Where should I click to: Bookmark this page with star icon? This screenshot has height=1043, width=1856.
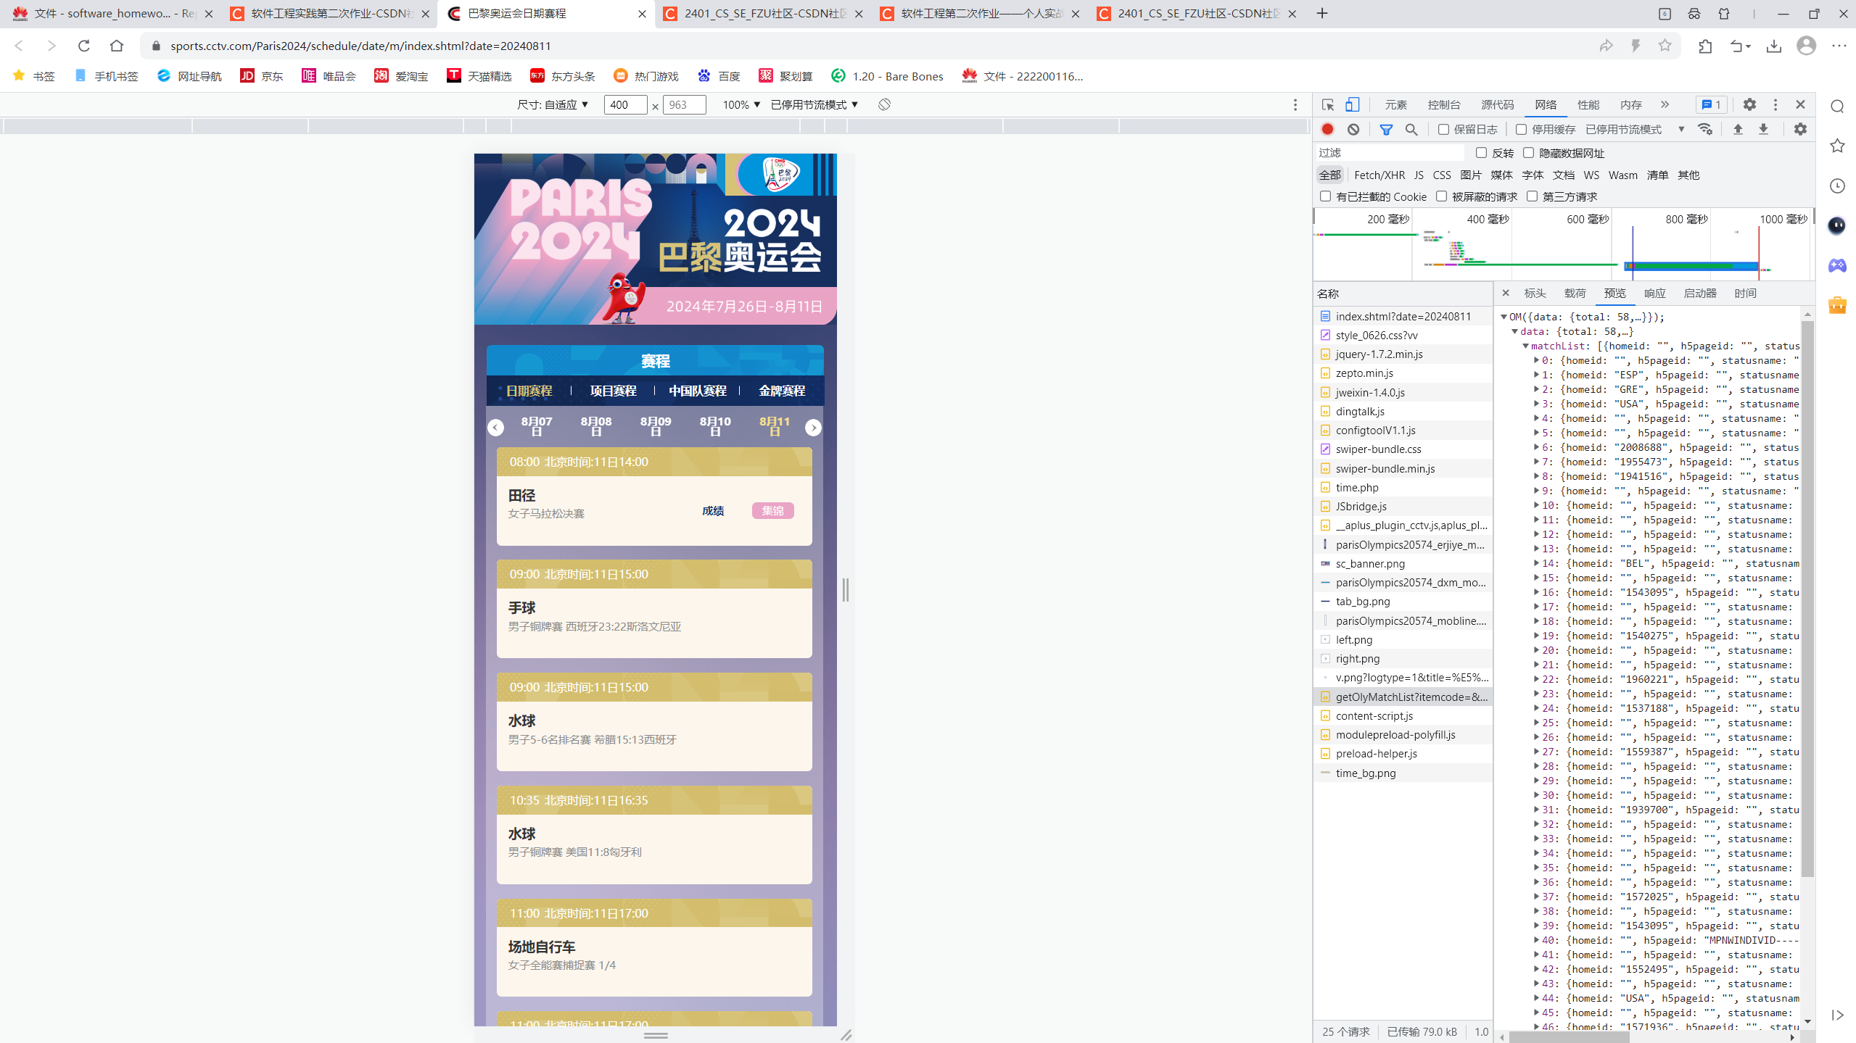click(1665, 46)
